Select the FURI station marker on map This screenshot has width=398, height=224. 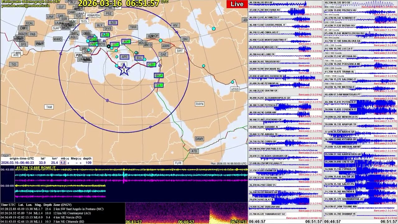(178, 163)
